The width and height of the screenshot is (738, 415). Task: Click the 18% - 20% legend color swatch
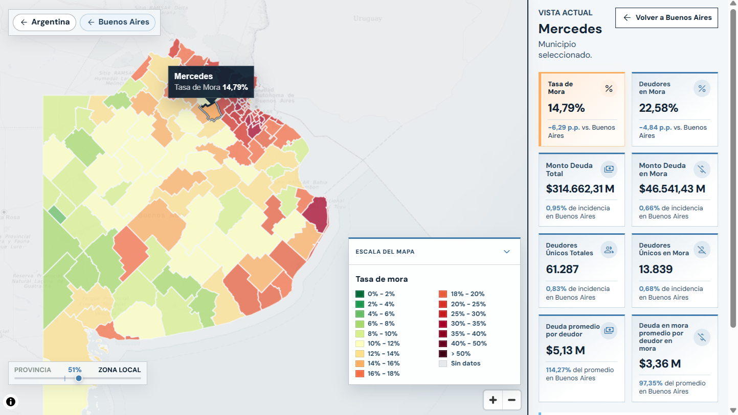pos(443,294)
